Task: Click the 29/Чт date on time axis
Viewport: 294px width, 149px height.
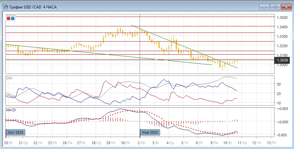Action: tap(110, 143)
